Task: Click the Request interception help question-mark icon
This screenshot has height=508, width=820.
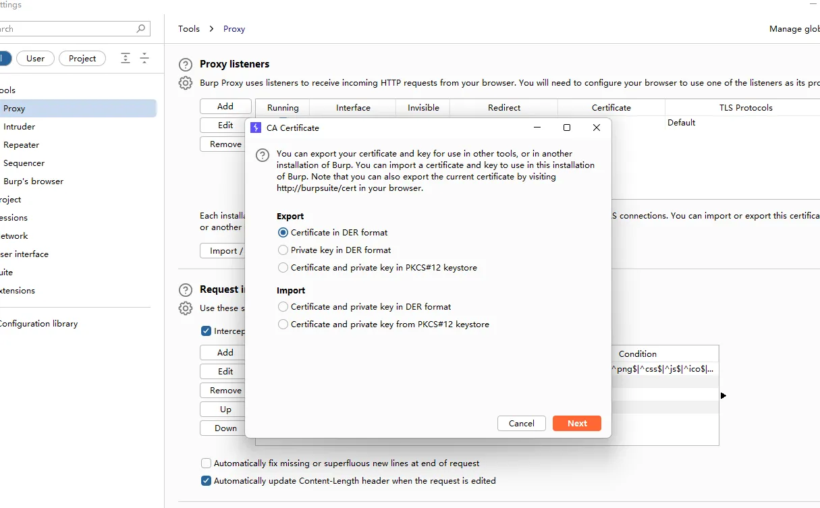Action: pos(185,290)
